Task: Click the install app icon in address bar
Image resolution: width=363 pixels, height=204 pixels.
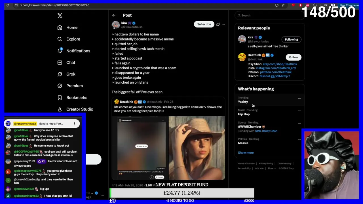Action: pos(277,5)
